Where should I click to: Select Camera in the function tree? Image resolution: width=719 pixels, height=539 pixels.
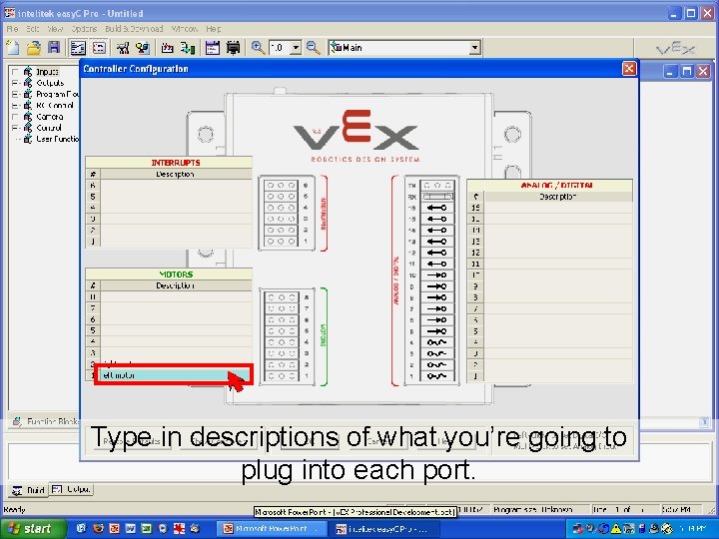(50, 117)
